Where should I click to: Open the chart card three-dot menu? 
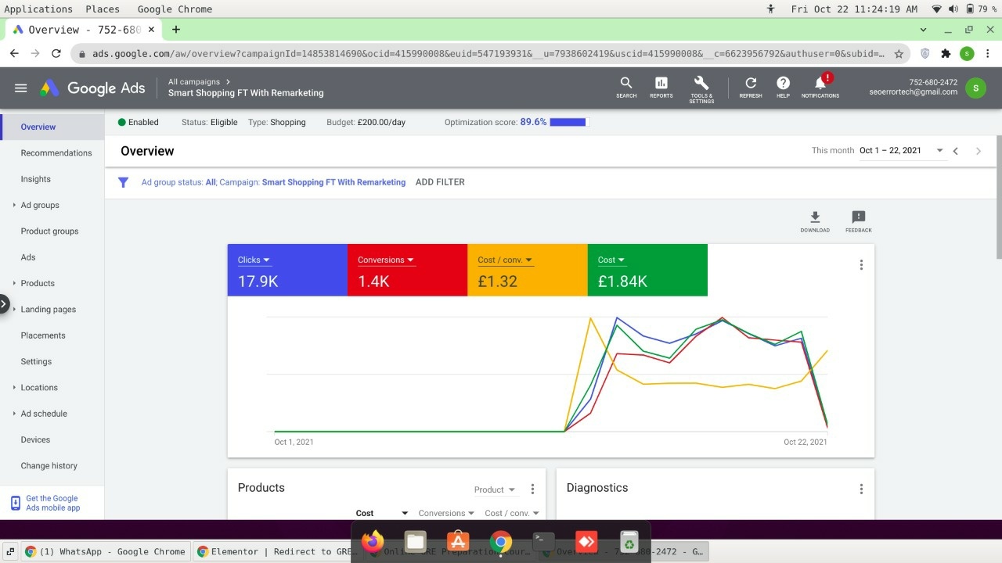click(x=861, y=265)
